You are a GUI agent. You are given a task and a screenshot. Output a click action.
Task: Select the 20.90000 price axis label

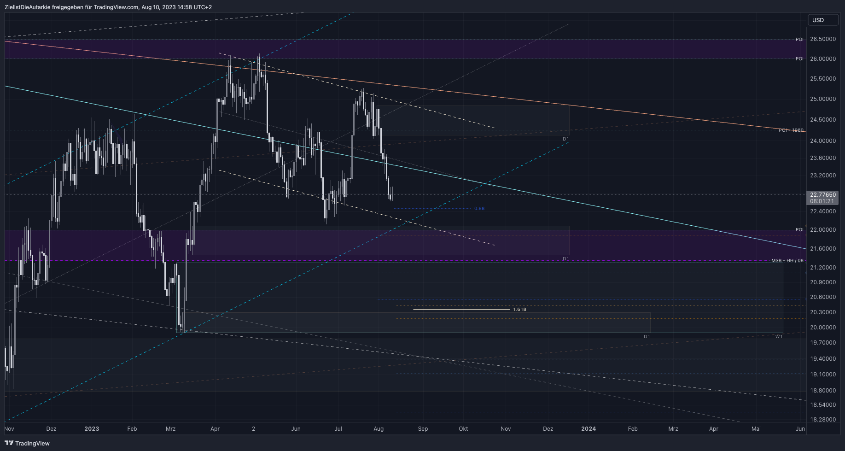(823, 282)
